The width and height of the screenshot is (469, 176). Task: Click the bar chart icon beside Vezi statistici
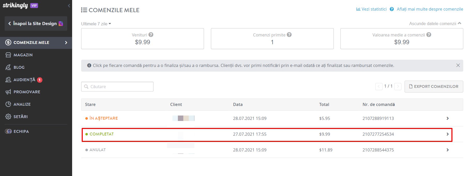point(358,9)
